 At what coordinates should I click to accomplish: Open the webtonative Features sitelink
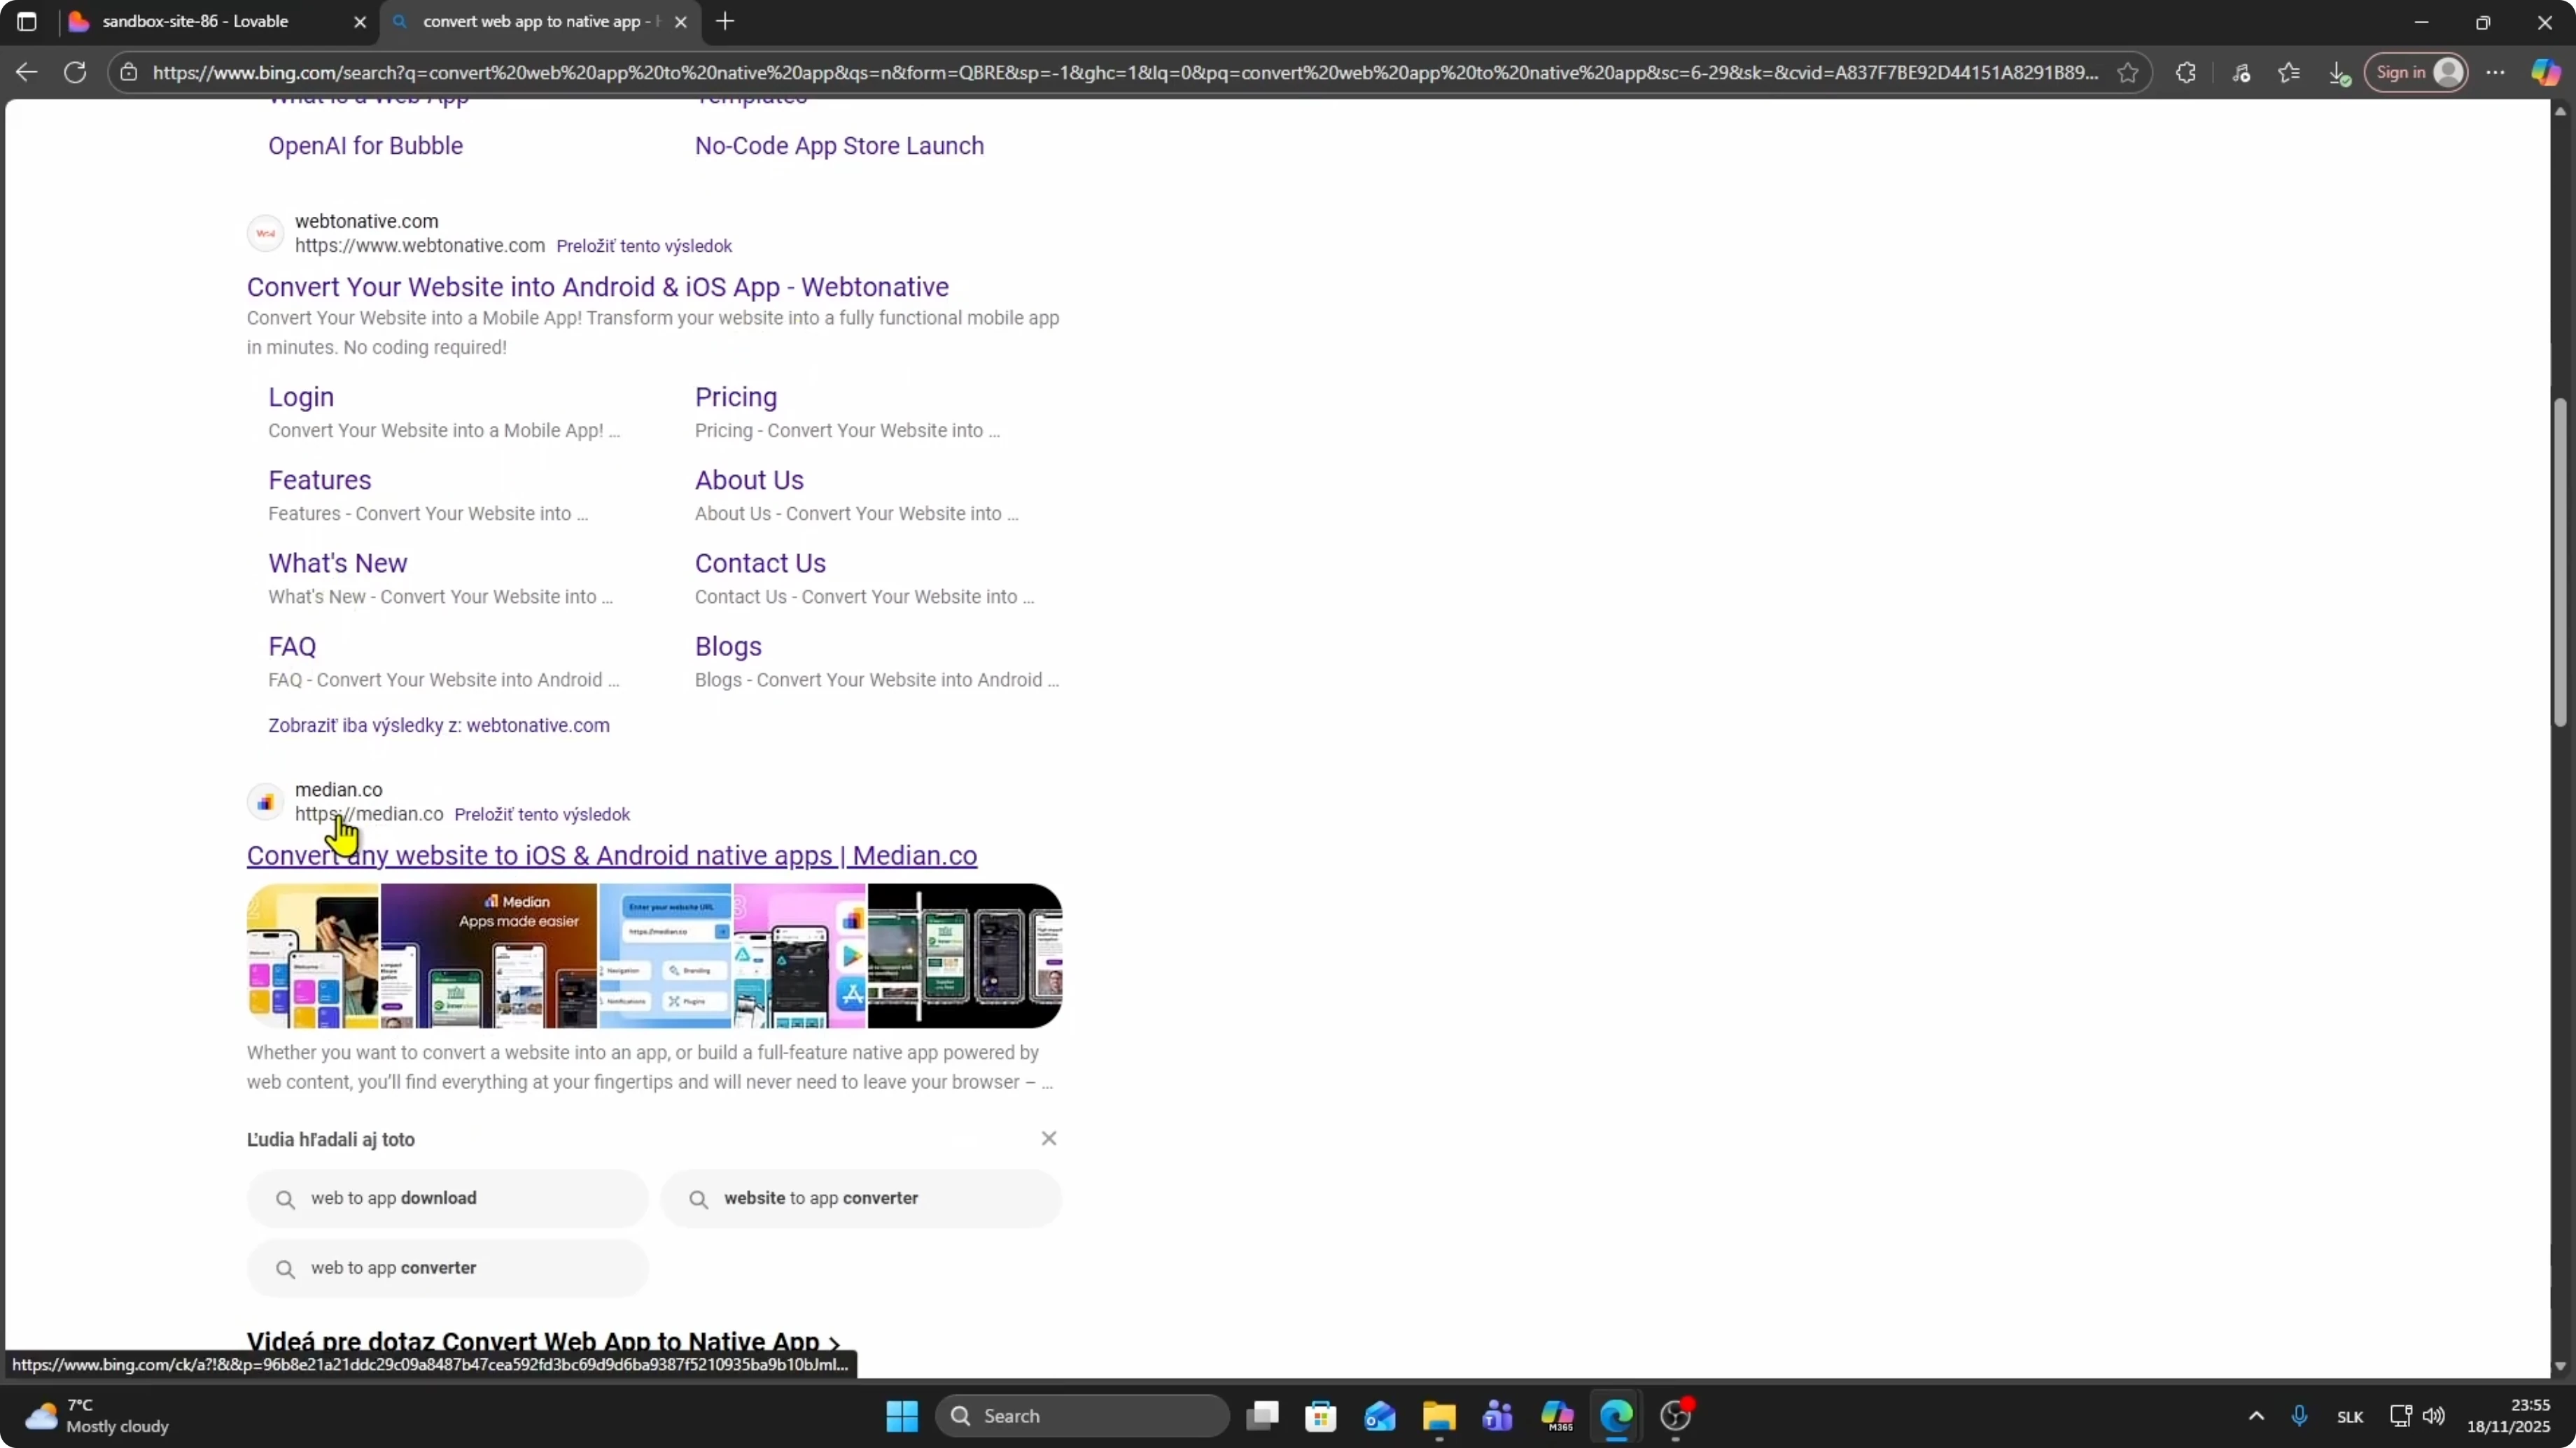(319, 480)
